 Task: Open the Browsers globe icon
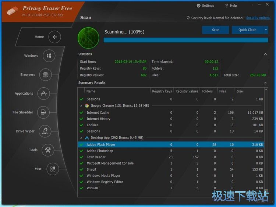[x=45, y=75]
